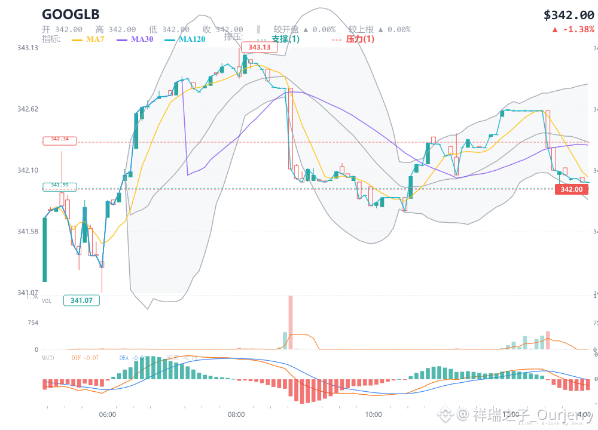Click the red 342.00 last price tag

click(x=571, y=189)
